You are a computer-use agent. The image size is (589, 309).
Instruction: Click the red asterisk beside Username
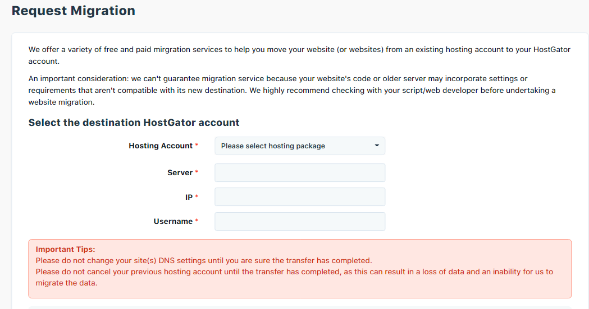pos(197,221)
